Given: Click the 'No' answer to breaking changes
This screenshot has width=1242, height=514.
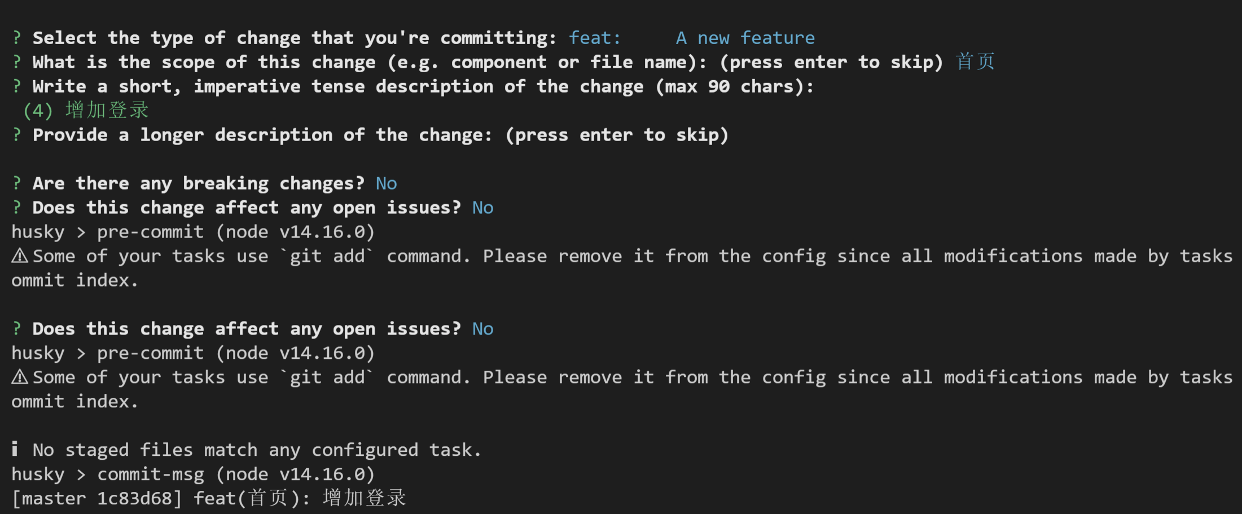Looking at the screenshot, I should [387, 183].
